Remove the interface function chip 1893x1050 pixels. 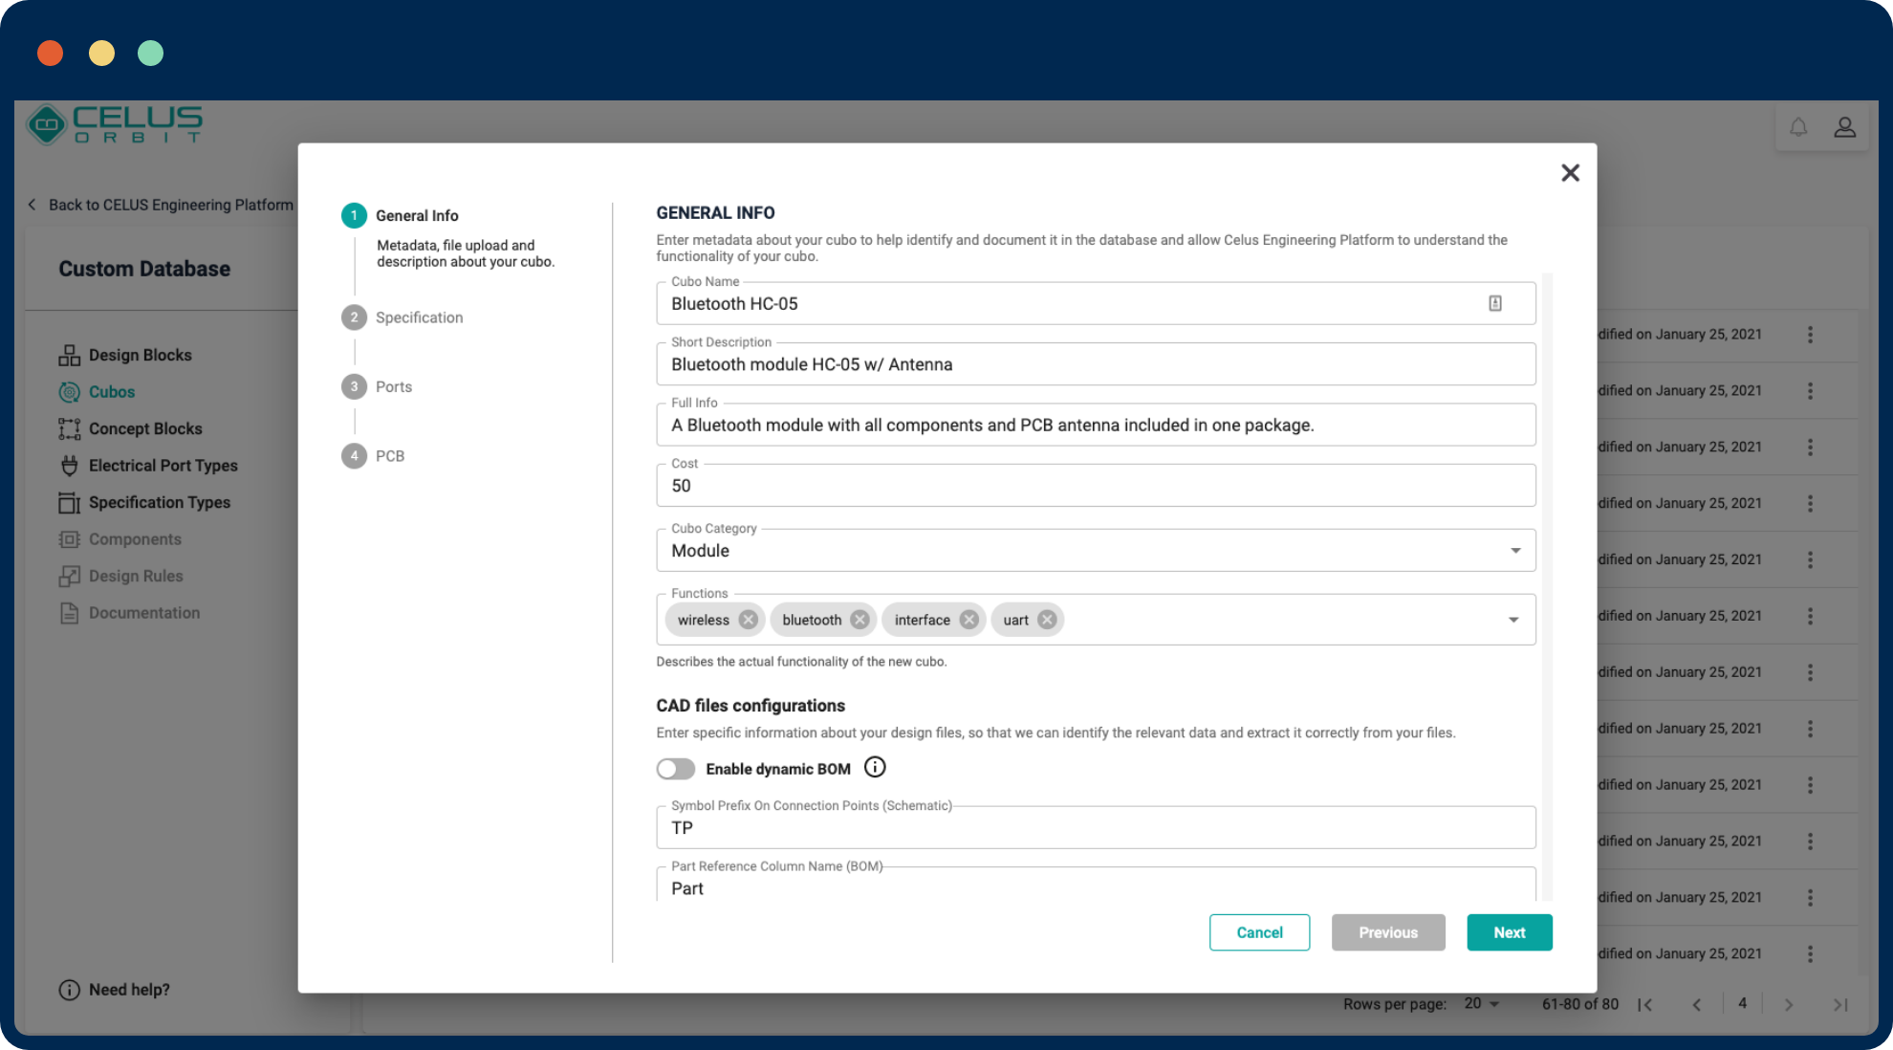pos(968,620)
